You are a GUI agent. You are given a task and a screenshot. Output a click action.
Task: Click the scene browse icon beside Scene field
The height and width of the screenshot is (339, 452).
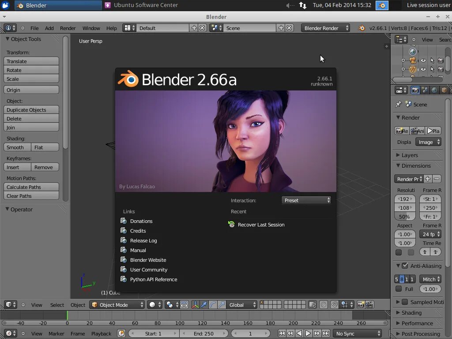click(x=216, y=28)
